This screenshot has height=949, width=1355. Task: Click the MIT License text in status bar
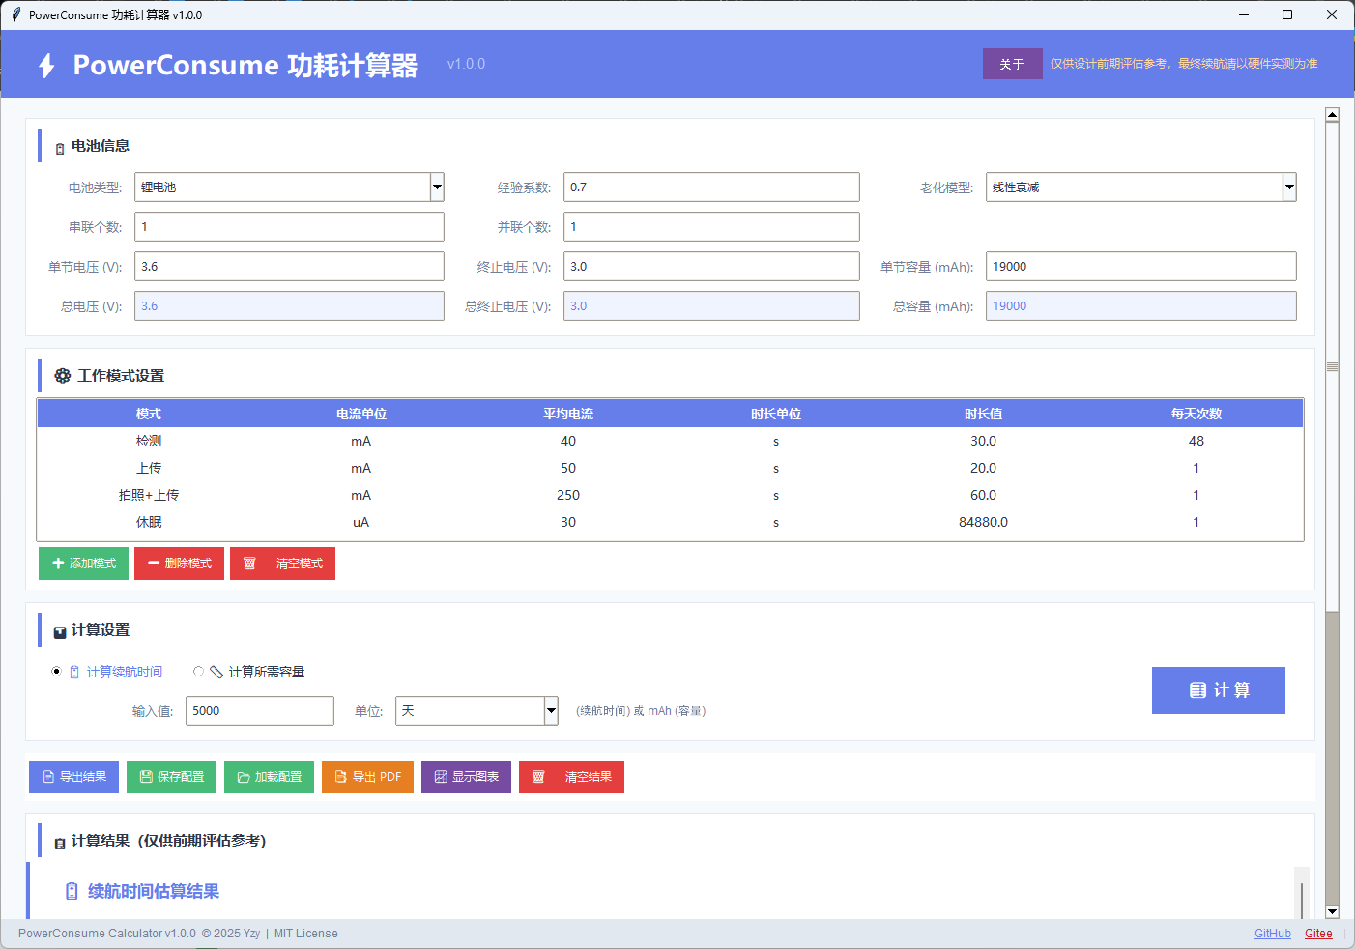(306, 934)
